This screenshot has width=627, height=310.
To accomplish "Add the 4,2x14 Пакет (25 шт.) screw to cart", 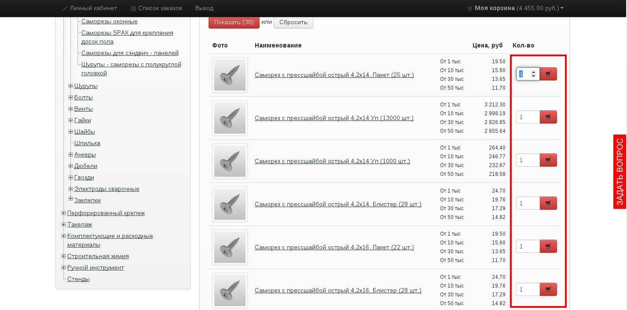I will point(548,74).
